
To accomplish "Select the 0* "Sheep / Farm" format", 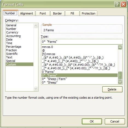I will click(x=80, y=79).
